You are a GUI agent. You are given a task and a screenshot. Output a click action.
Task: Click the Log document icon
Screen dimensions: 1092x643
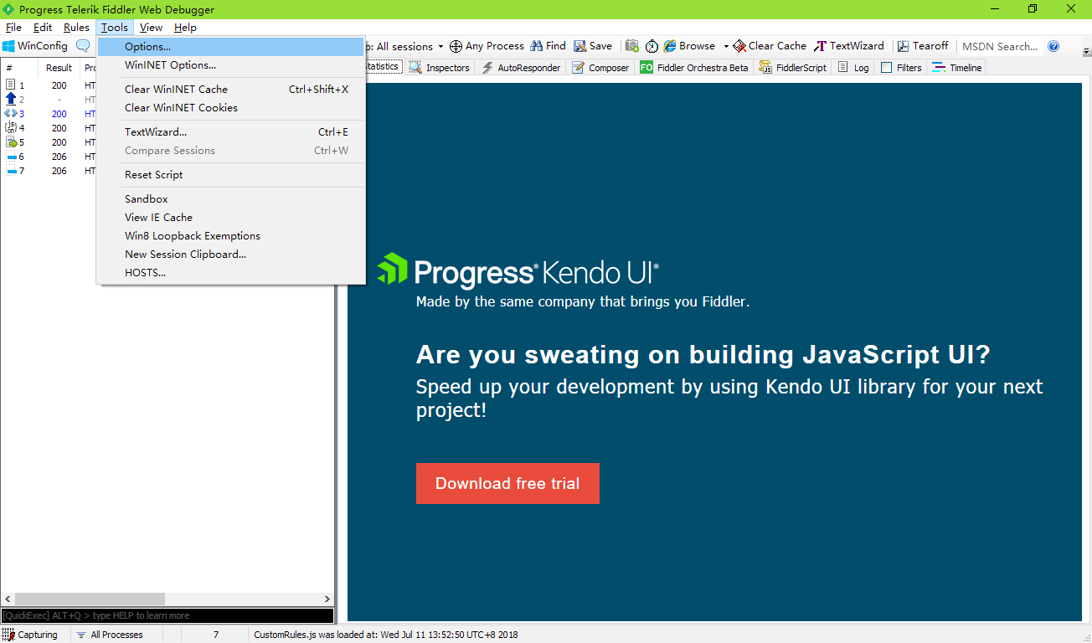click(x=843, y=68)
